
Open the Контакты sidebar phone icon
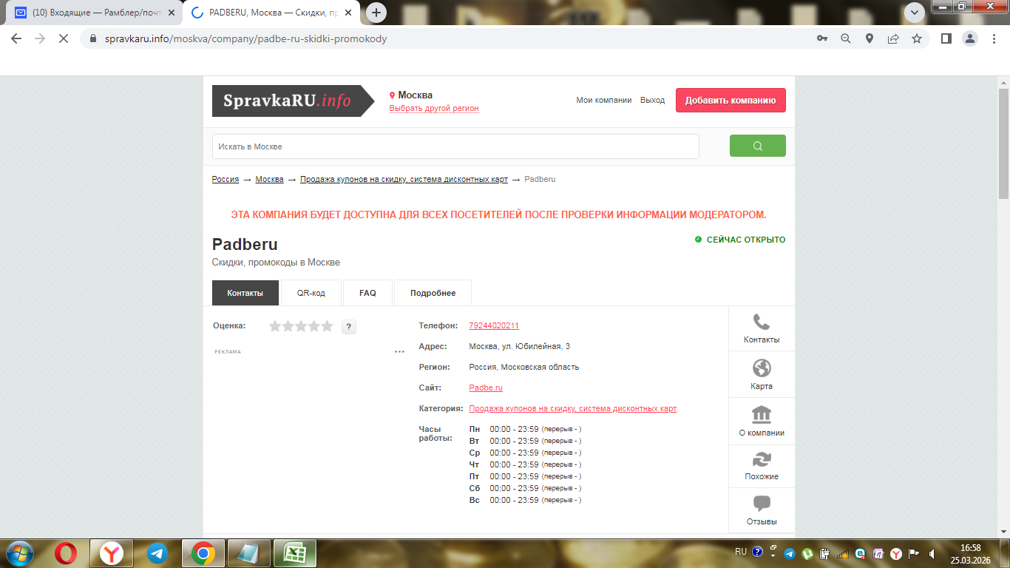(762, 322)
